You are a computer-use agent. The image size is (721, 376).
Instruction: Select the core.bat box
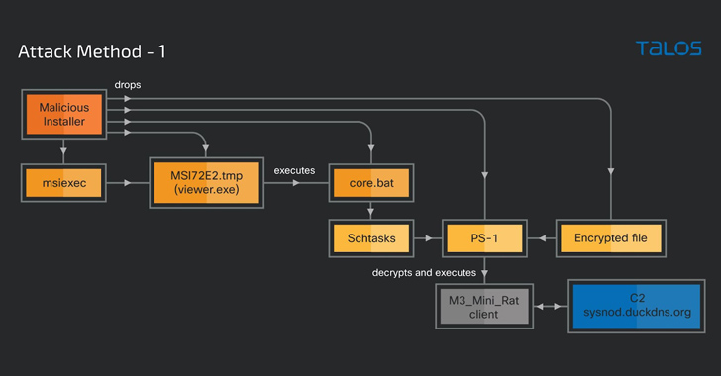(371, 183)
